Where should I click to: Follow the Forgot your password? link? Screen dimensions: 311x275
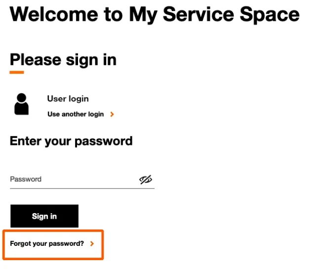47,244
